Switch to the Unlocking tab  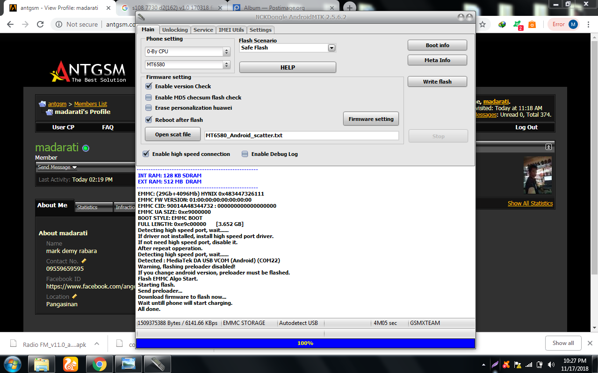[175, 30]
